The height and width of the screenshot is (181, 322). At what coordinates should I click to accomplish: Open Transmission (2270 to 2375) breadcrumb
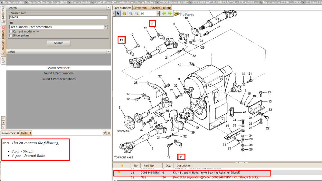282,2
